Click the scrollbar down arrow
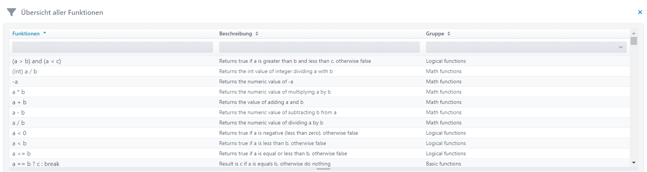647x172 pixels. click(x=634, y=163)
